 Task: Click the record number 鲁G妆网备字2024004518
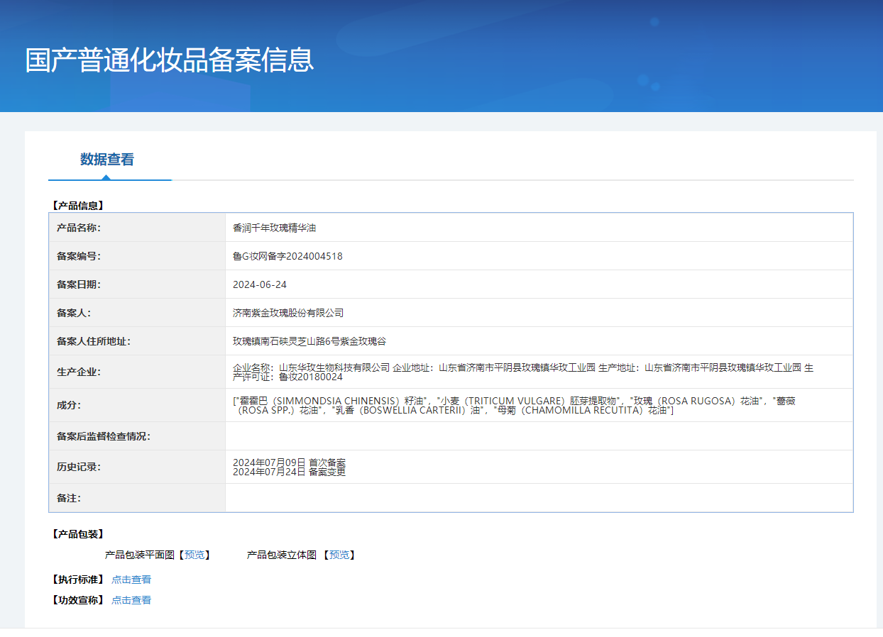point(287,256)
